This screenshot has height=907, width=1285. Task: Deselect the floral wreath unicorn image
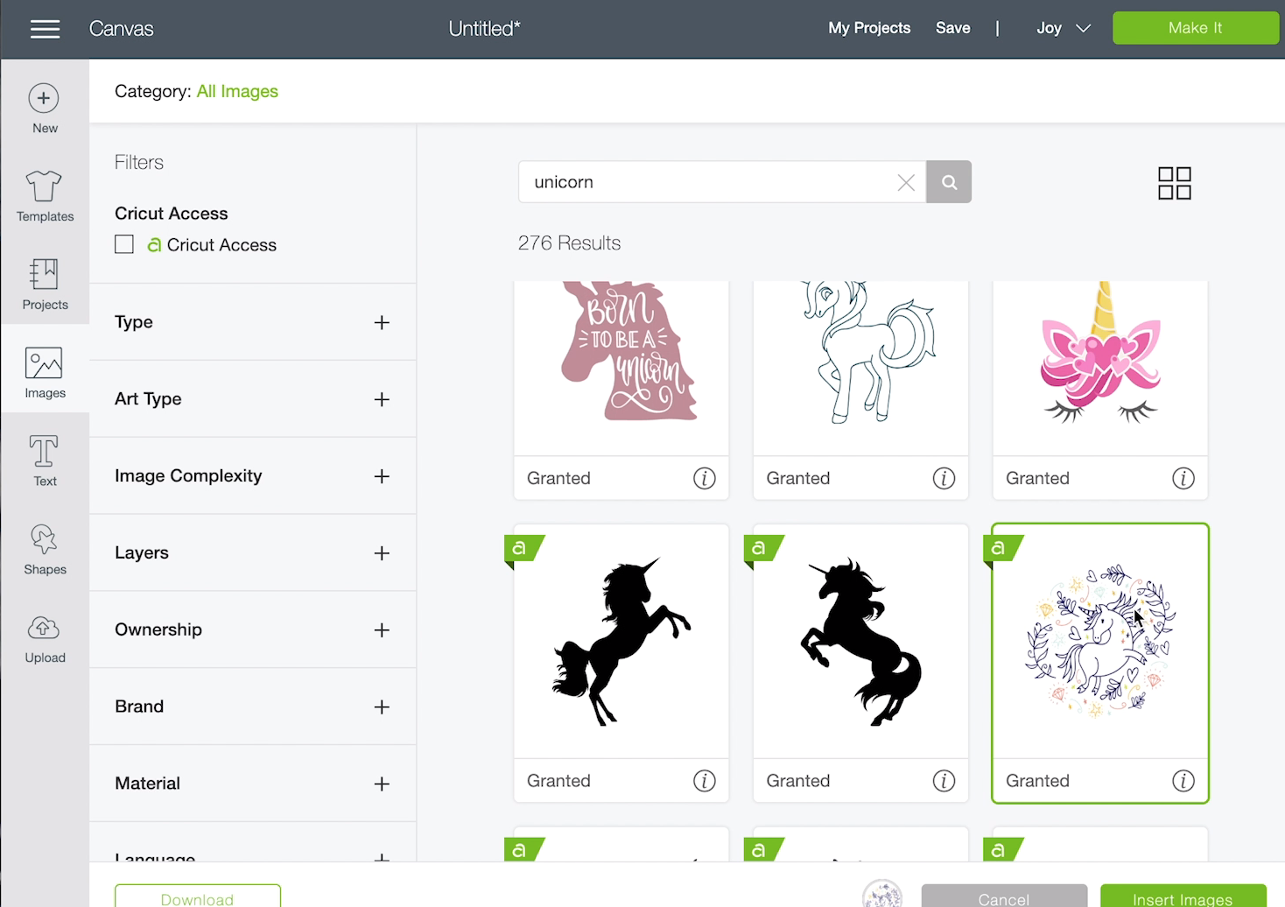(x=1100, y=642)
